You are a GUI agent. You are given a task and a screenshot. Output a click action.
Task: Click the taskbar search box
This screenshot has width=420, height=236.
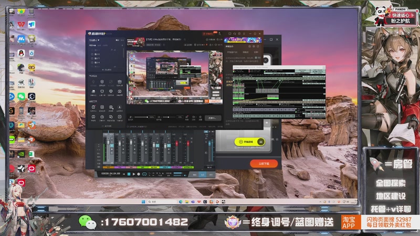[162, 202]
